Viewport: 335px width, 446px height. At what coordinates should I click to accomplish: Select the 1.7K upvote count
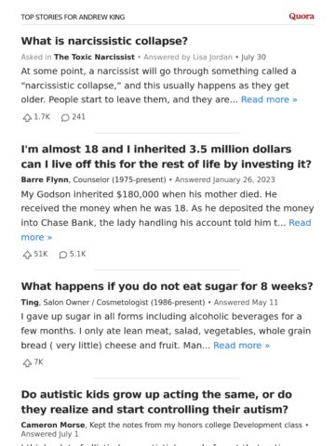[x=42, y=117]
